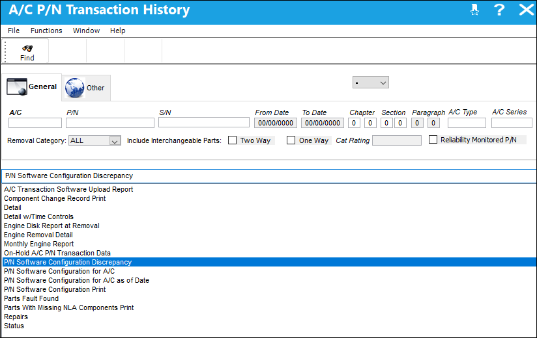Select Detail w/Time Controls report
537x338 pixels.
[x=38, y=216]
